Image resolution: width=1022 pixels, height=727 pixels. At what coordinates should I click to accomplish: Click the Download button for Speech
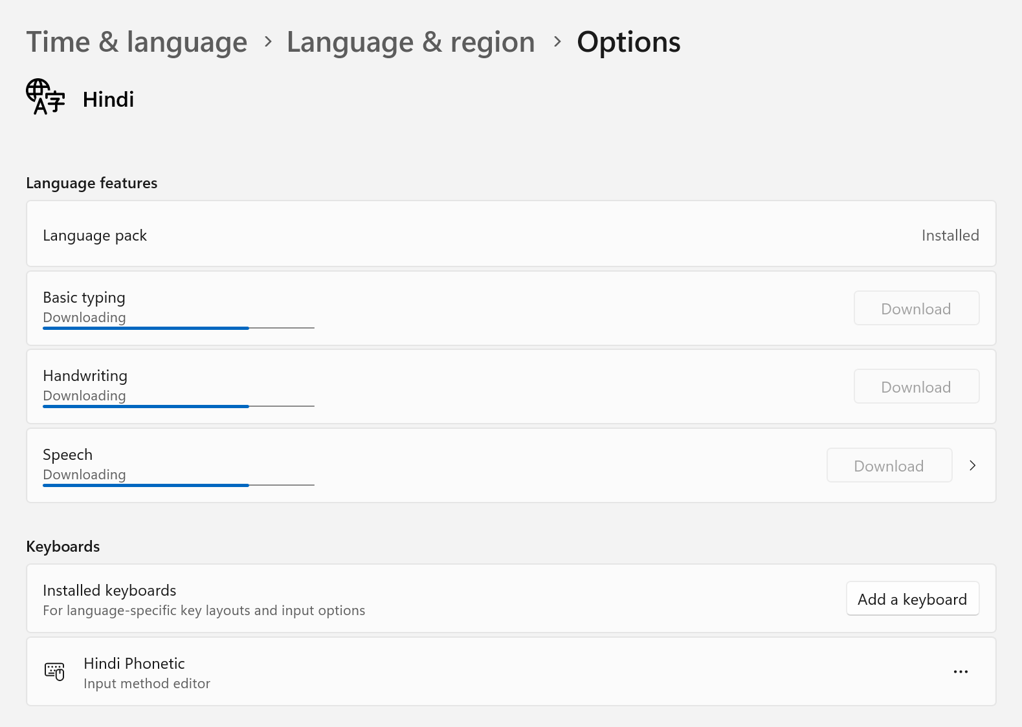click(889, 466)
